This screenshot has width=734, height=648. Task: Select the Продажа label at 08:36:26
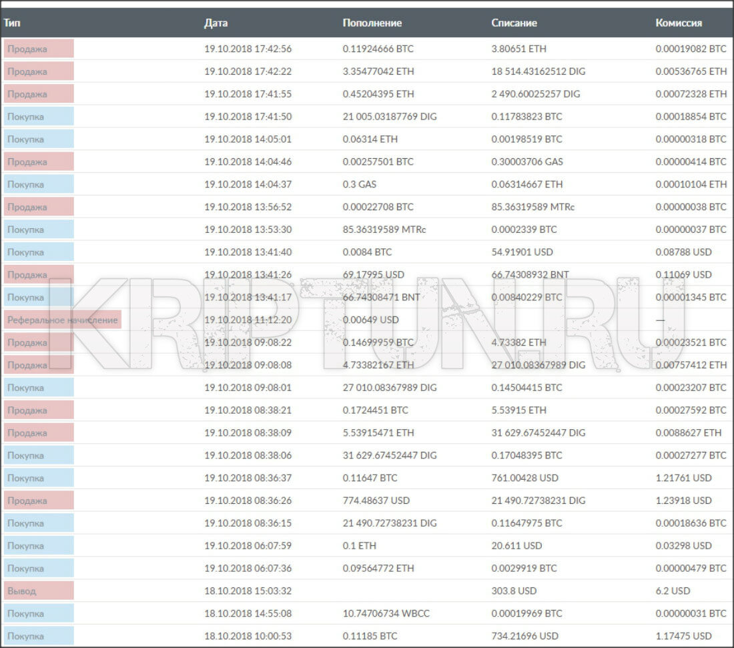point(39,501)
